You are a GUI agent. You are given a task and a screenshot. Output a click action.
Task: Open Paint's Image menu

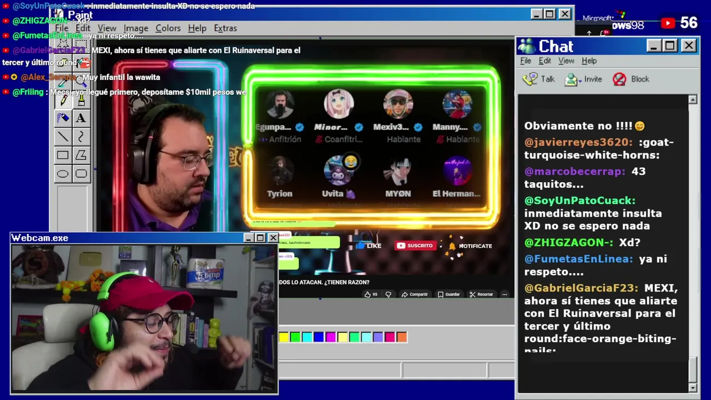pyautogui.click(x=136, y=28)
